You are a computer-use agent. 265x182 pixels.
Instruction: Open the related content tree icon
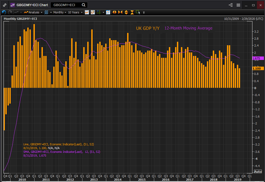click(x=231, y=5)
